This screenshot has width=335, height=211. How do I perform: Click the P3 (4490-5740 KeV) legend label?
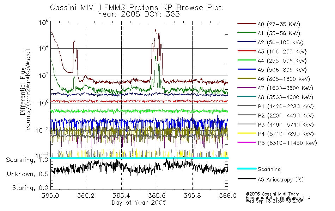[x=286, y=125]
